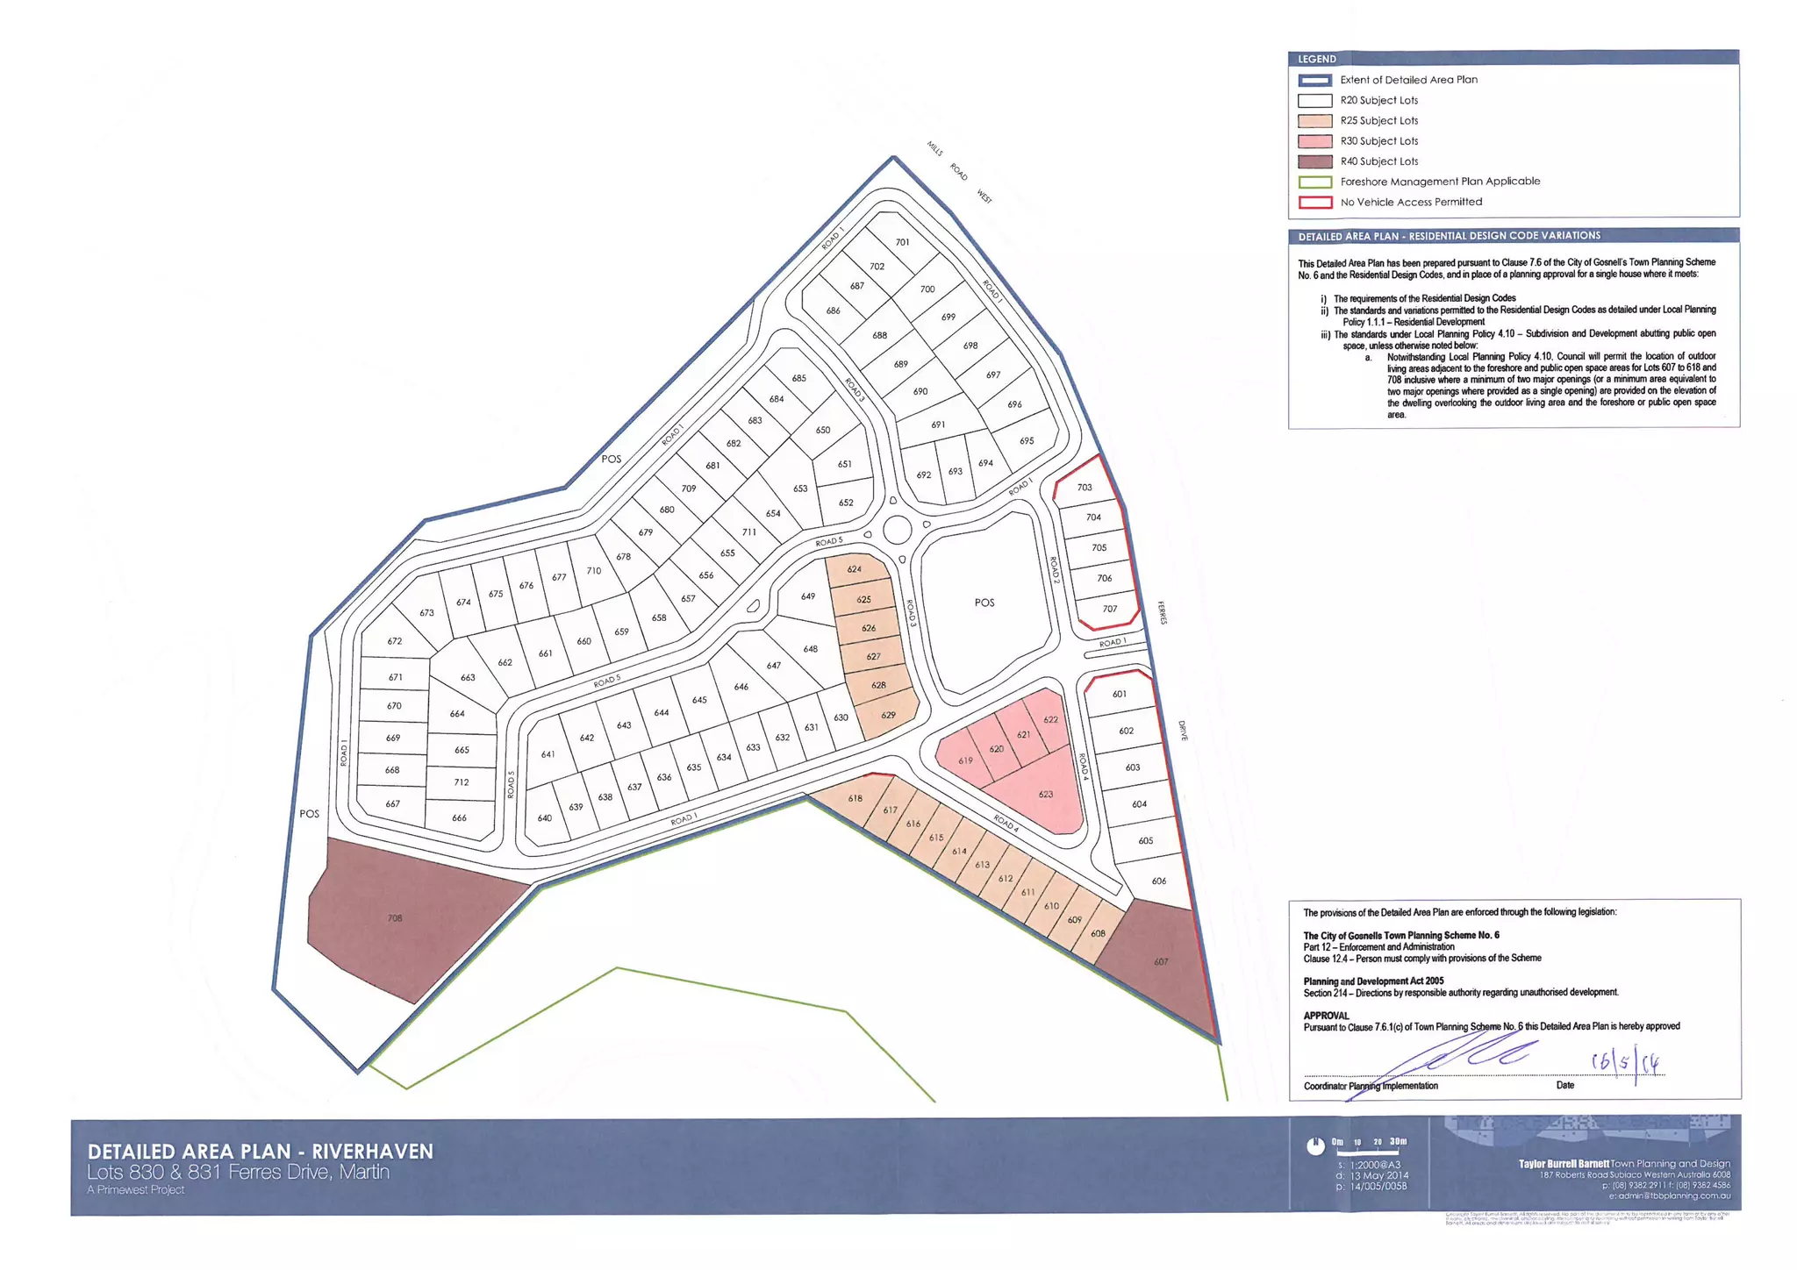Click lot 711
Screen dimensions: 1797x1270
(749, 532)
